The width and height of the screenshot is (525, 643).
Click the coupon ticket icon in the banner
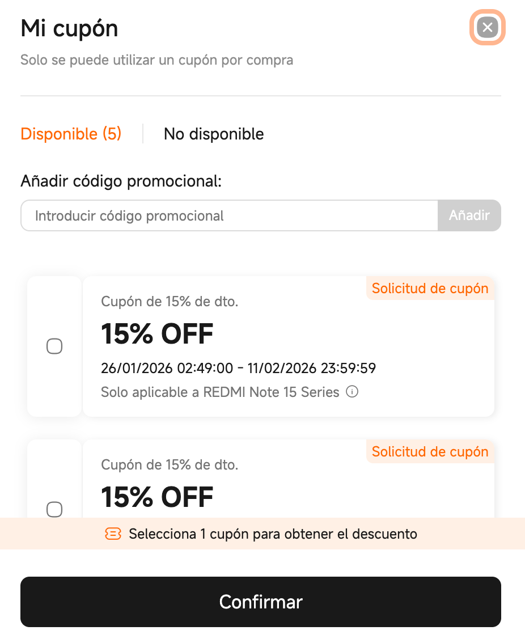click(x=113, y=534)
